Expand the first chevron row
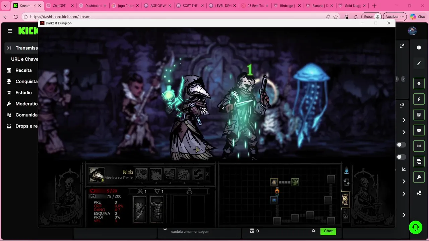Image resolution: width=429 pixels, height=241 pixels. tap(404, 120)
